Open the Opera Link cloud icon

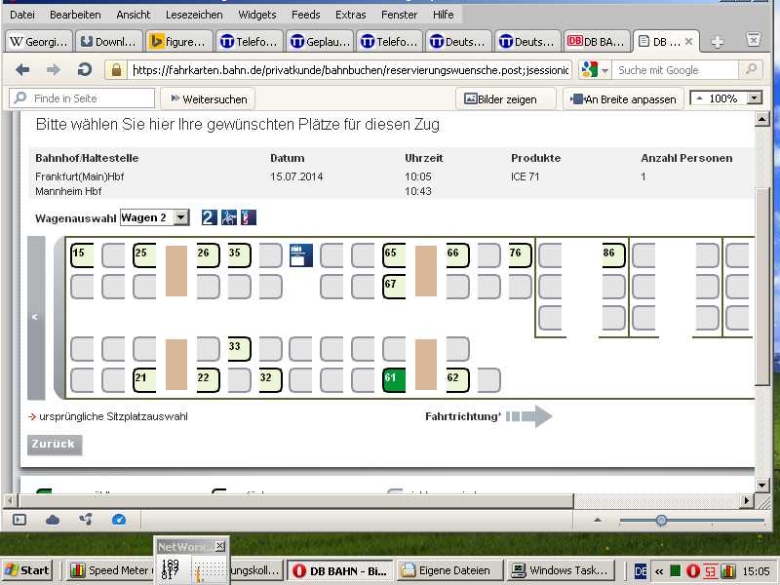(53, 520)
